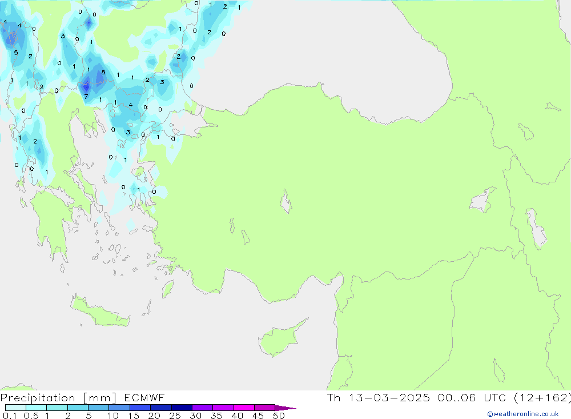
Task: Click the date '13-03-2025' text
Action: tap(389, 397)
